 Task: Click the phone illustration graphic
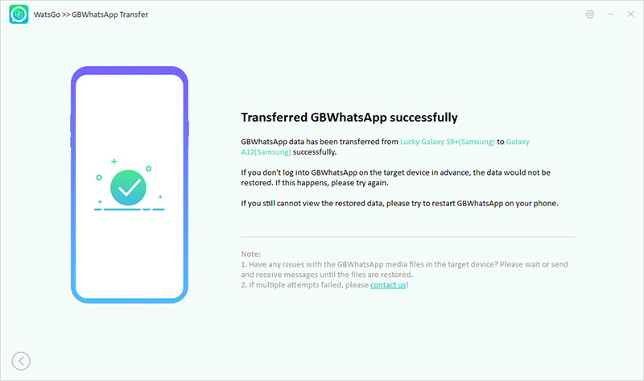coord(130,185)
